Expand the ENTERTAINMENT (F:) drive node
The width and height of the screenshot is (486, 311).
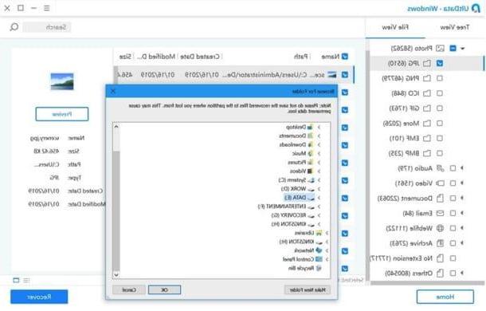click(319, 207)
